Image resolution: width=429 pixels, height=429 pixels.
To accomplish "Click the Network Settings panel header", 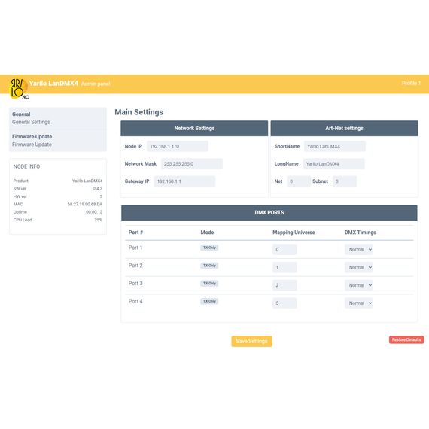I will 194,128.
